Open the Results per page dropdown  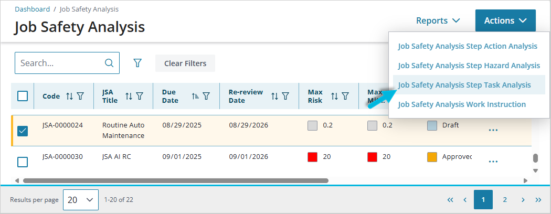(80, 200)
